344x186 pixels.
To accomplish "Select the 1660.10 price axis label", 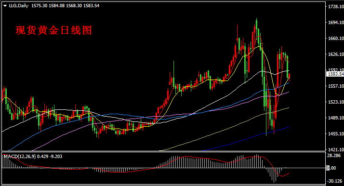I will 336,39.
